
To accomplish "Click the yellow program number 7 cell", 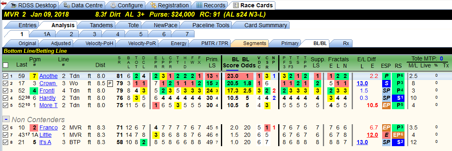I will (x=34, y=76).
